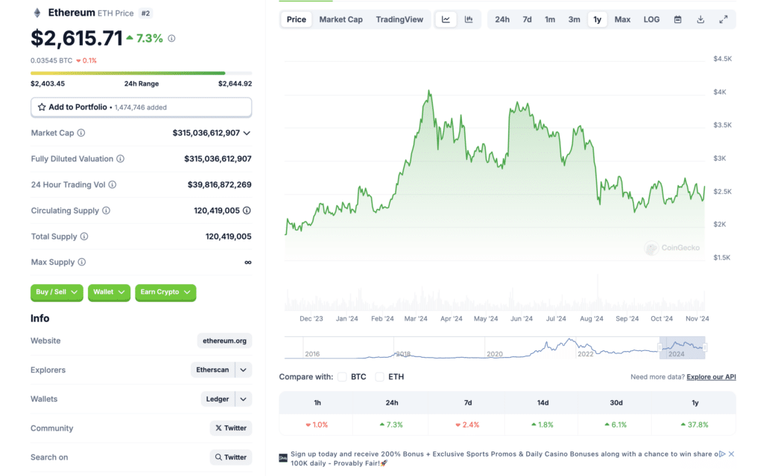Viewport: 763px width, 476px height.
Task: Switch to Market Cap chart tab
Action: click(x=341, y=19)
